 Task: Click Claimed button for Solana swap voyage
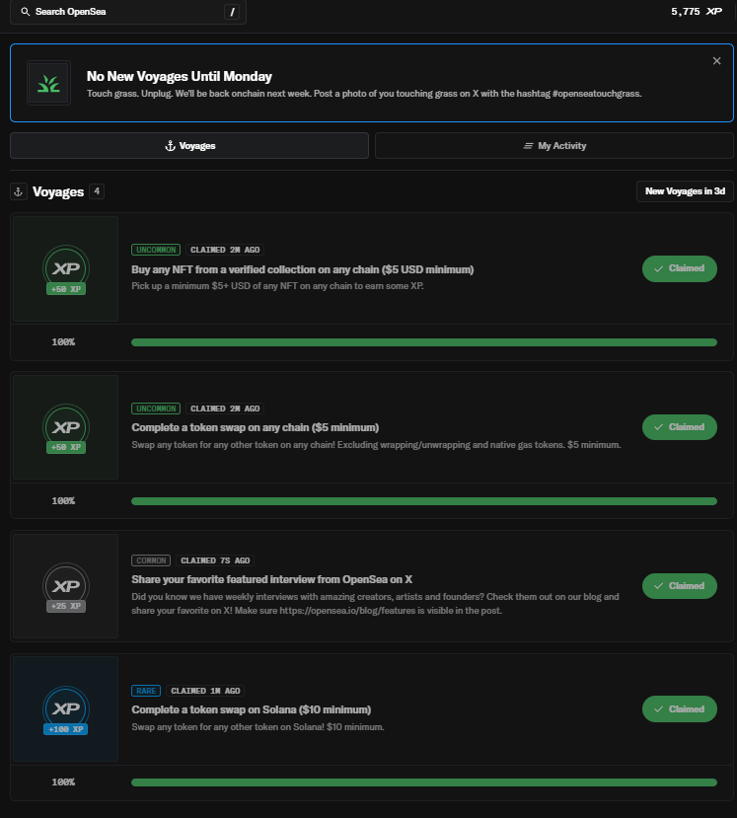[679, 709]
